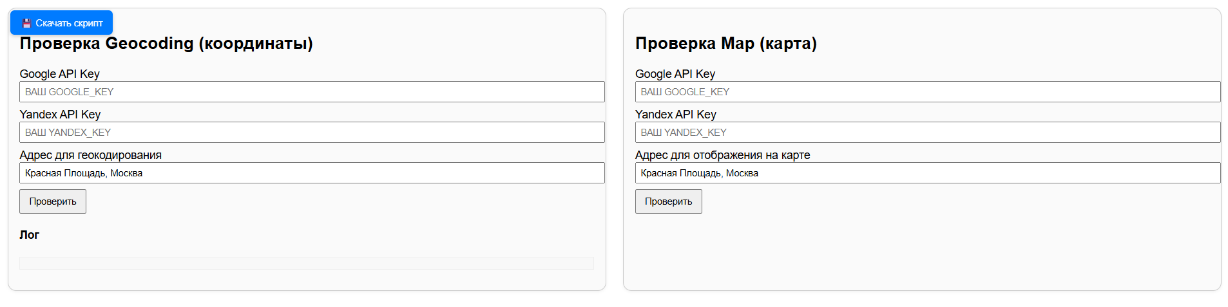Click 'Google API Key' label in Geocoding panel
Screen dimensions: 1228x307
pyautogui.click(x=59, y=74)
